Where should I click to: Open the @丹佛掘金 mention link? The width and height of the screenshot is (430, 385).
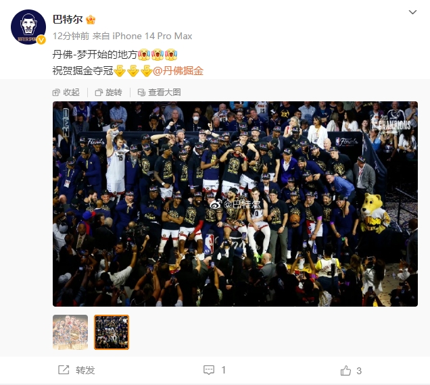pos(178,71)
